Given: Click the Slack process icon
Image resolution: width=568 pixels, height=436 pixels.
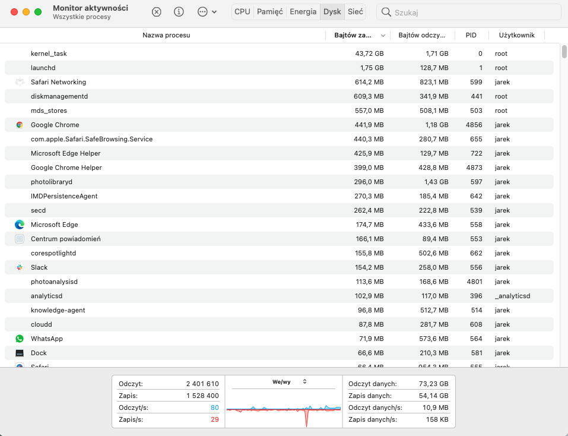Looking at the screenshot, I should tap(20, 267).
